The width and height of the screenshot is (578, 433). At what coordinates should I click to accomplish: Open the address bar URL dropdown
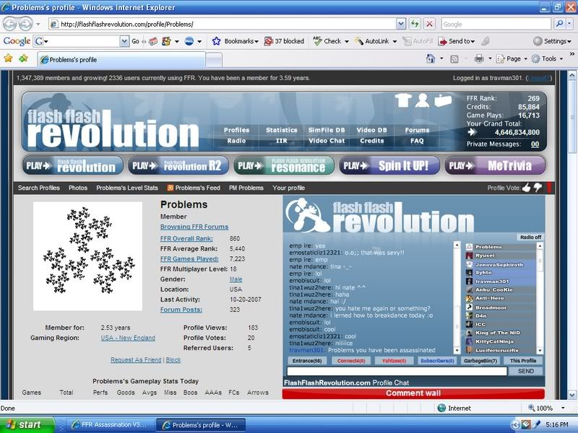401,24
